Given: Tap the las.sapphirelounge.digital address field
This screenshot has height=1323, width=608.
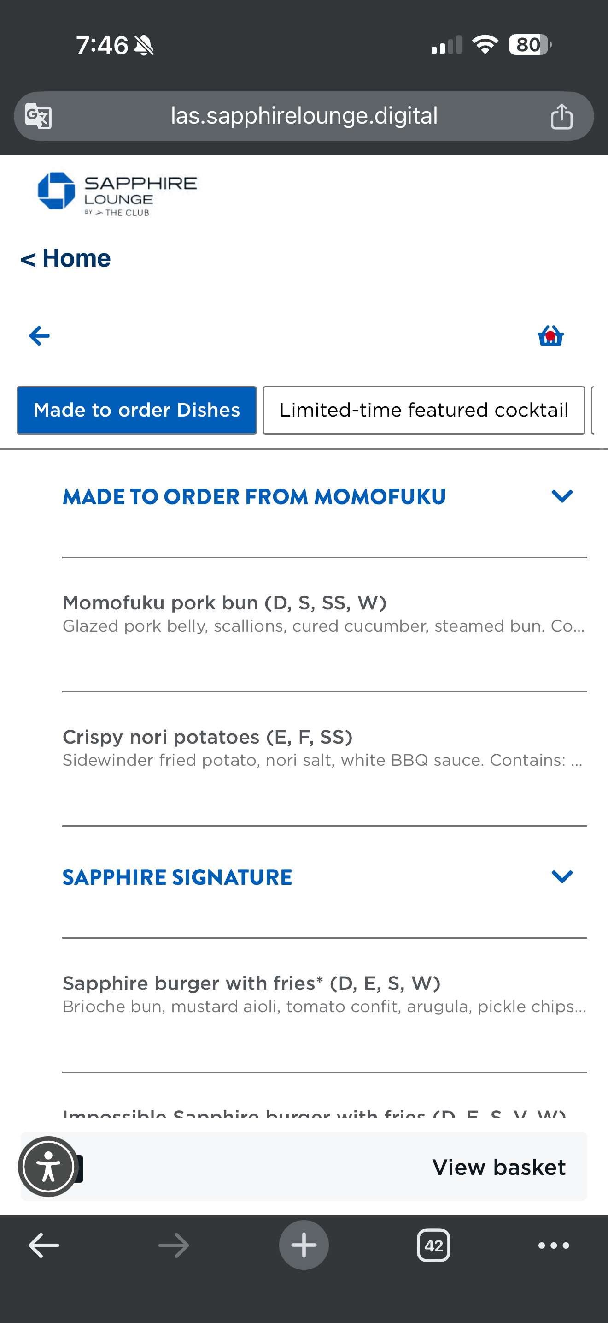Looking at the screenshot, I should [304, 116].
